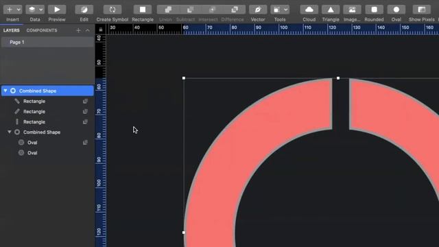Select the Rectangle shape tool in toolbar

pyautogui.click(x=143, y=10)
